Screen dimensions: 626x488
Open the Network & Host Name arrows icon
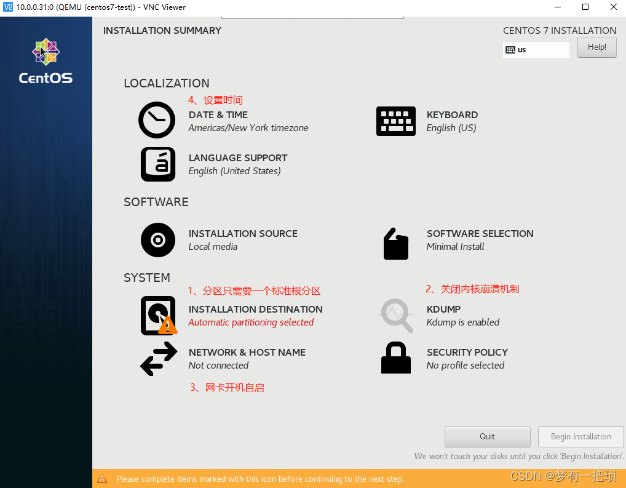(159, 359)
